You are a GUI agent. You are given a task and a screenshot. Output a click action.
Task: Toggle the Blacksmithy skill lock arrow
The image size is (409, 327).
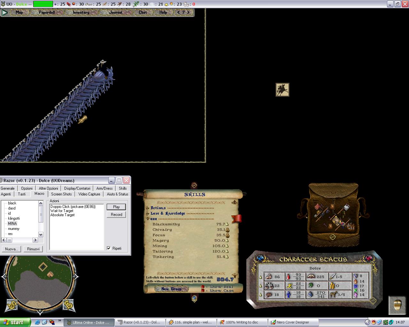point(227,224)
